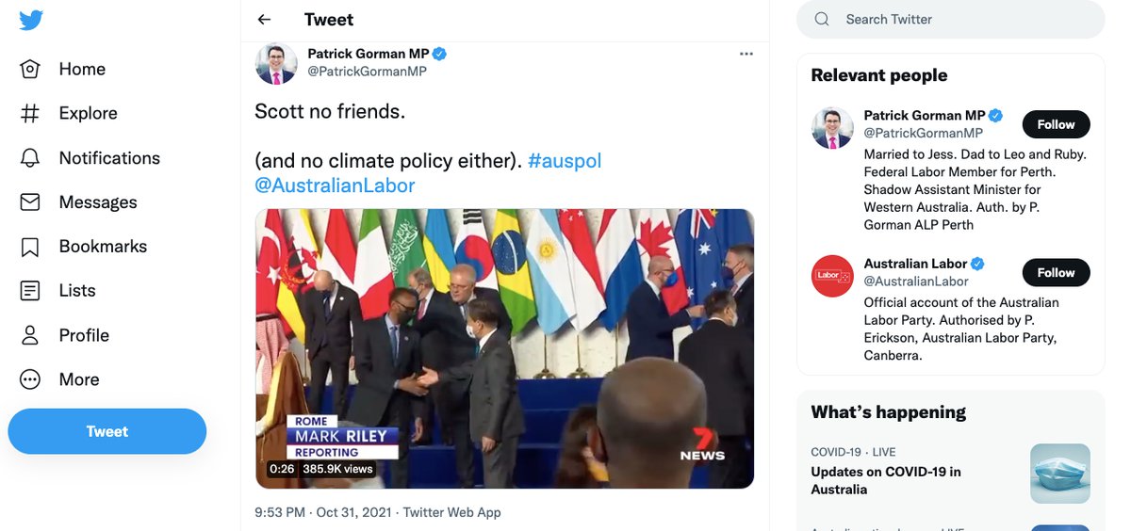Play the 7 News video
The height and width of the screenshot is (531, 1131).
[x=504, y=348]
